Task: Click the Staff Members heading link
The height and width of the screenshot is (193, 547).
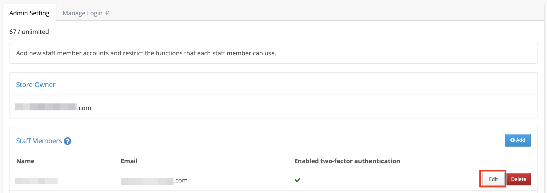Action: coord(39,141)
